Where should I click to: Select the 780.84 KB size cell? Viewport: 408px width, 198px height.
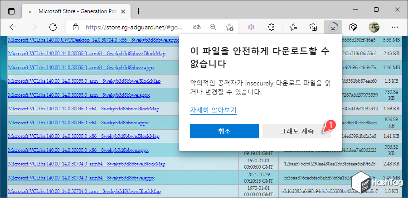pos(391,95)
